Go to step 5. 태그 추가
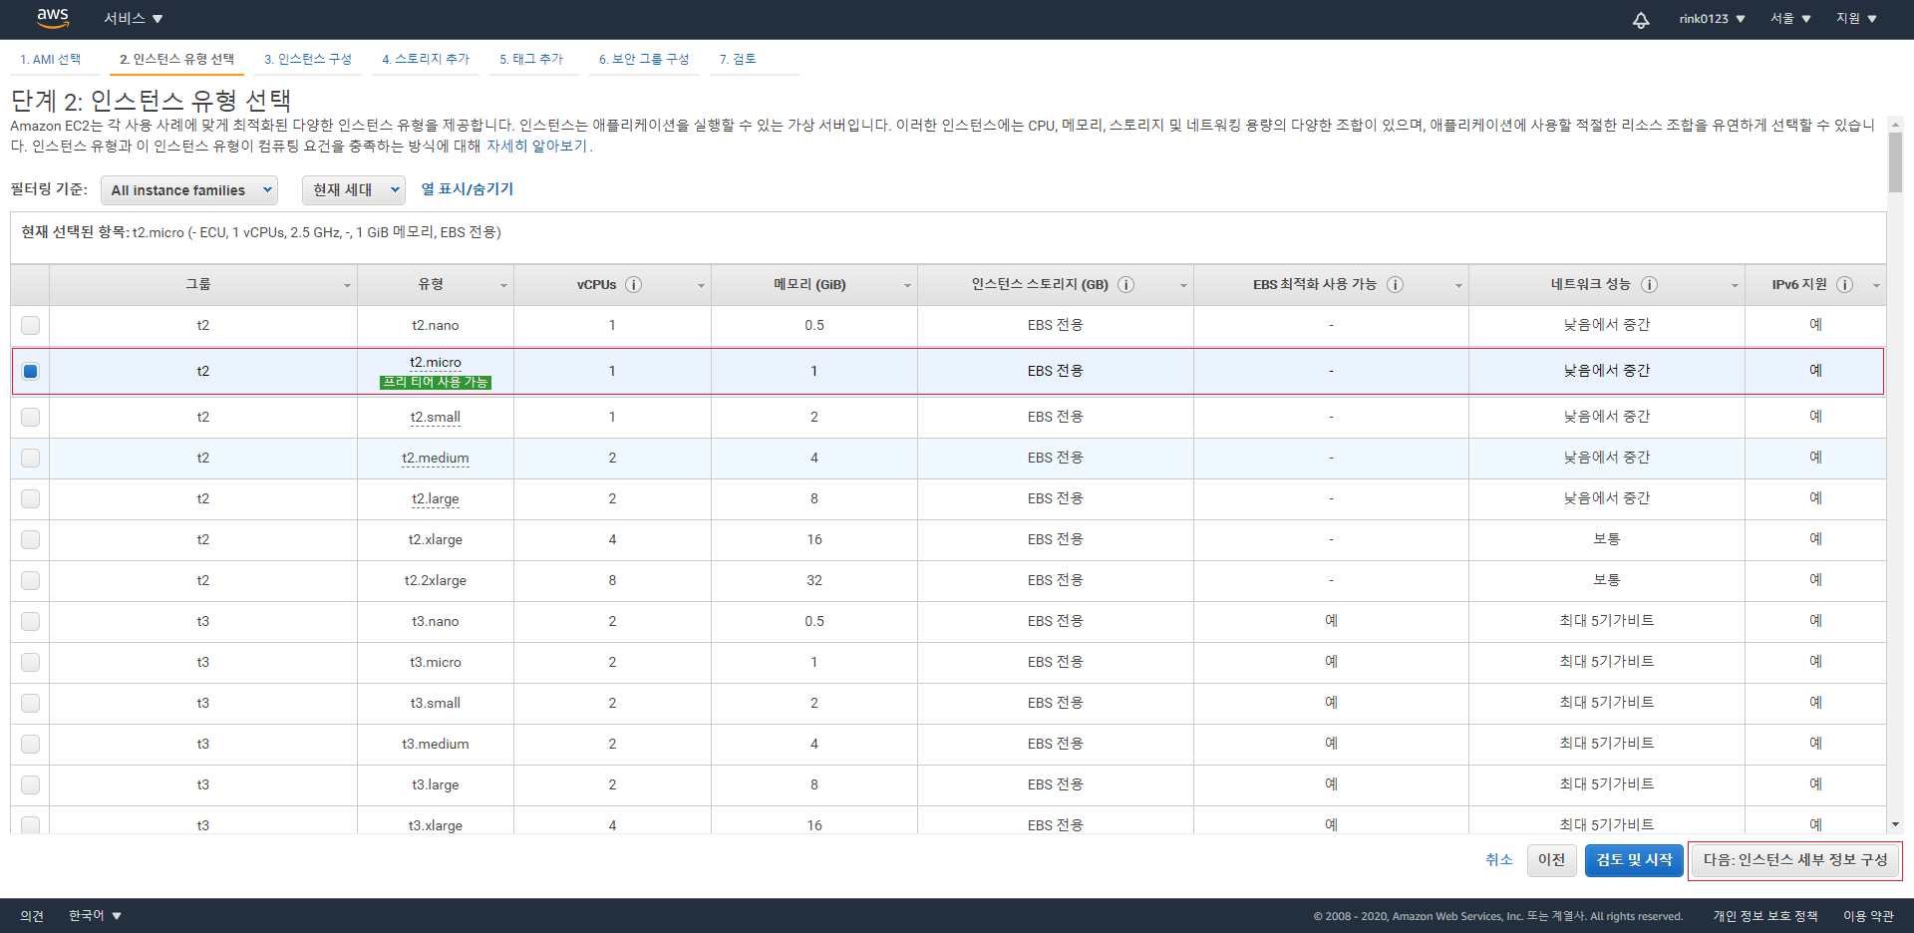The width and height of the screenshot is (1914, 933). coord(531,59)
